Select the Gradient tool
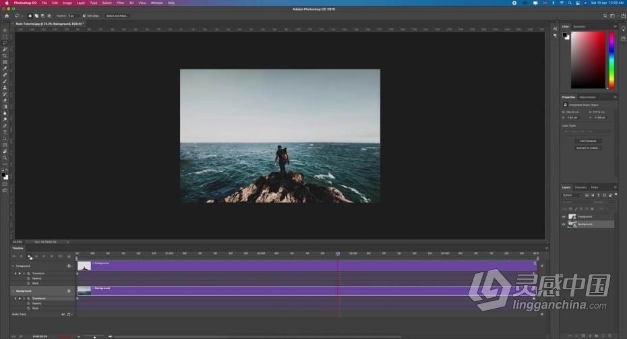 (5, 106)
